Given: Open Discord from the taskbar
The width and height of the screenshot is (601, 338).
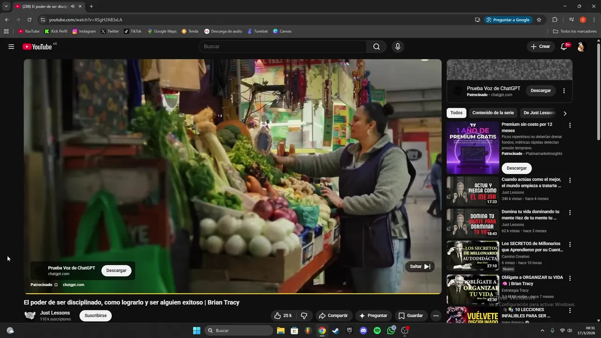Looking at the screenshot, I should (x=363, y=330).
